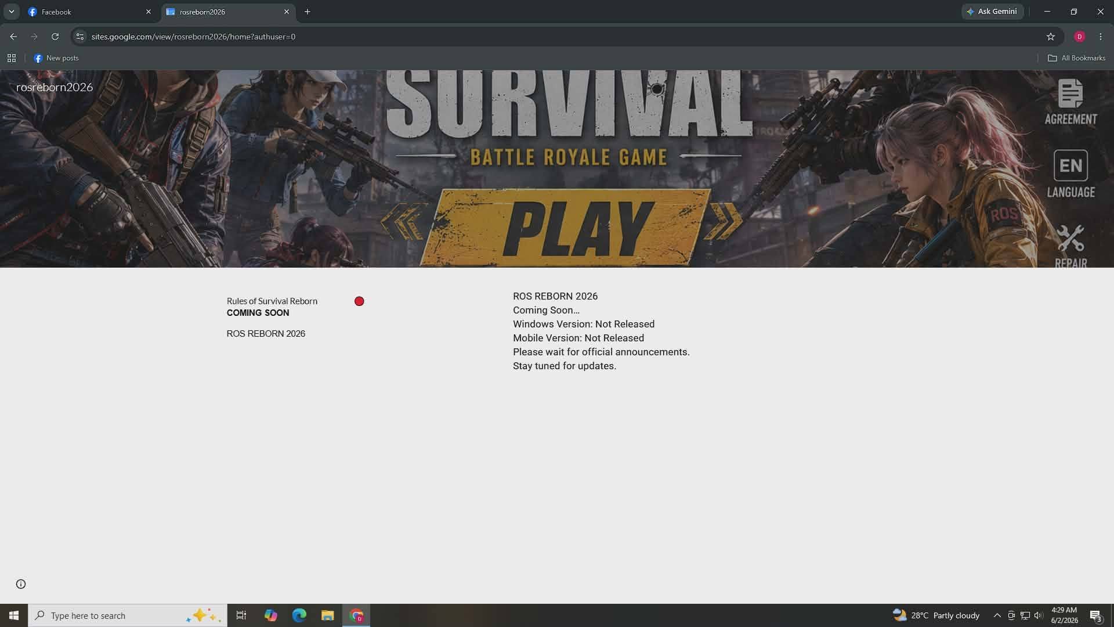Screen dimensions: 1114x627
Task: View site information icon in address bar
Action: click(80, 37)
